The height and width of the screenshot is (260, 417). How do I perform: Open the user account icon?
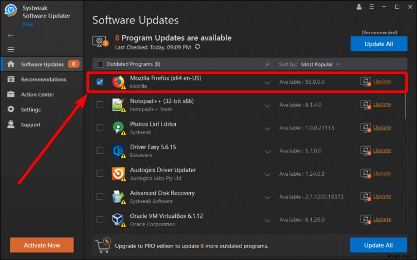point(359,7)
